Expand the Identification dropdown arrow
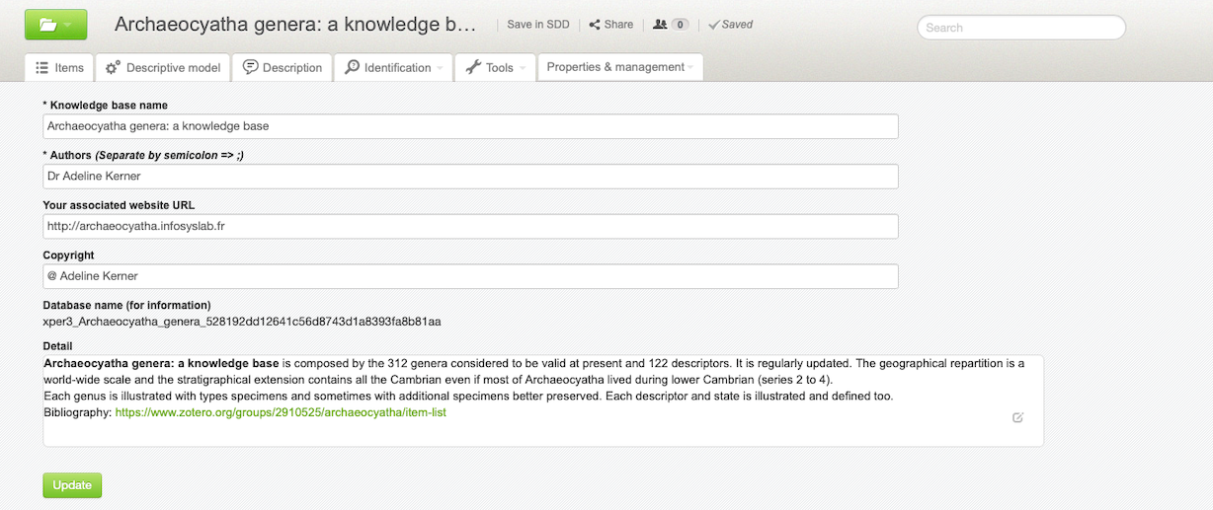 pyautogui.click(x=440, y=68)
